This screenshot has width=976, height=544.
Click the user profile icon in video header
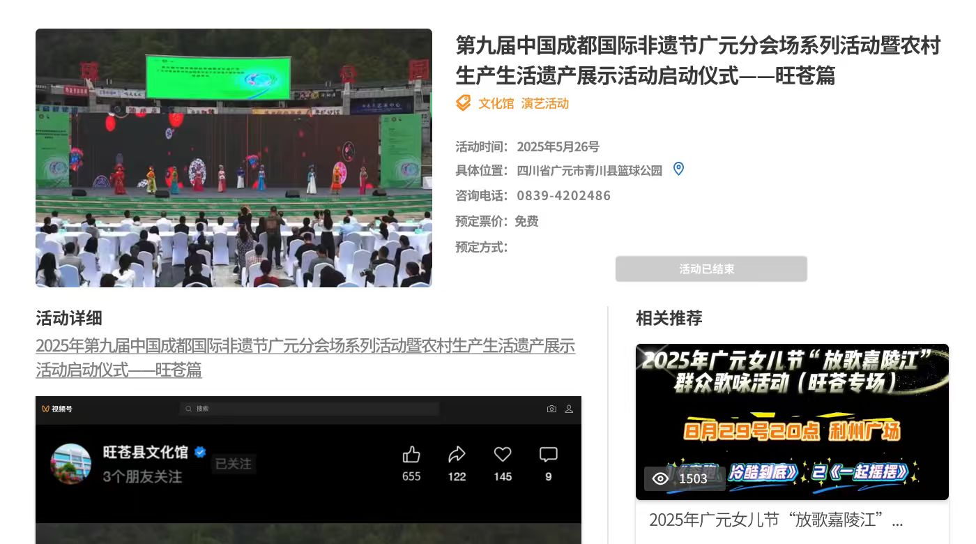pos(569,409)
